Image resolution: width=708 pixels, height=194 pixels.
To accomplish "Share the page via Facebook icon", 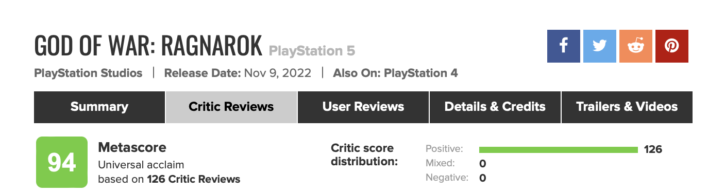I will tap(564, 46).
